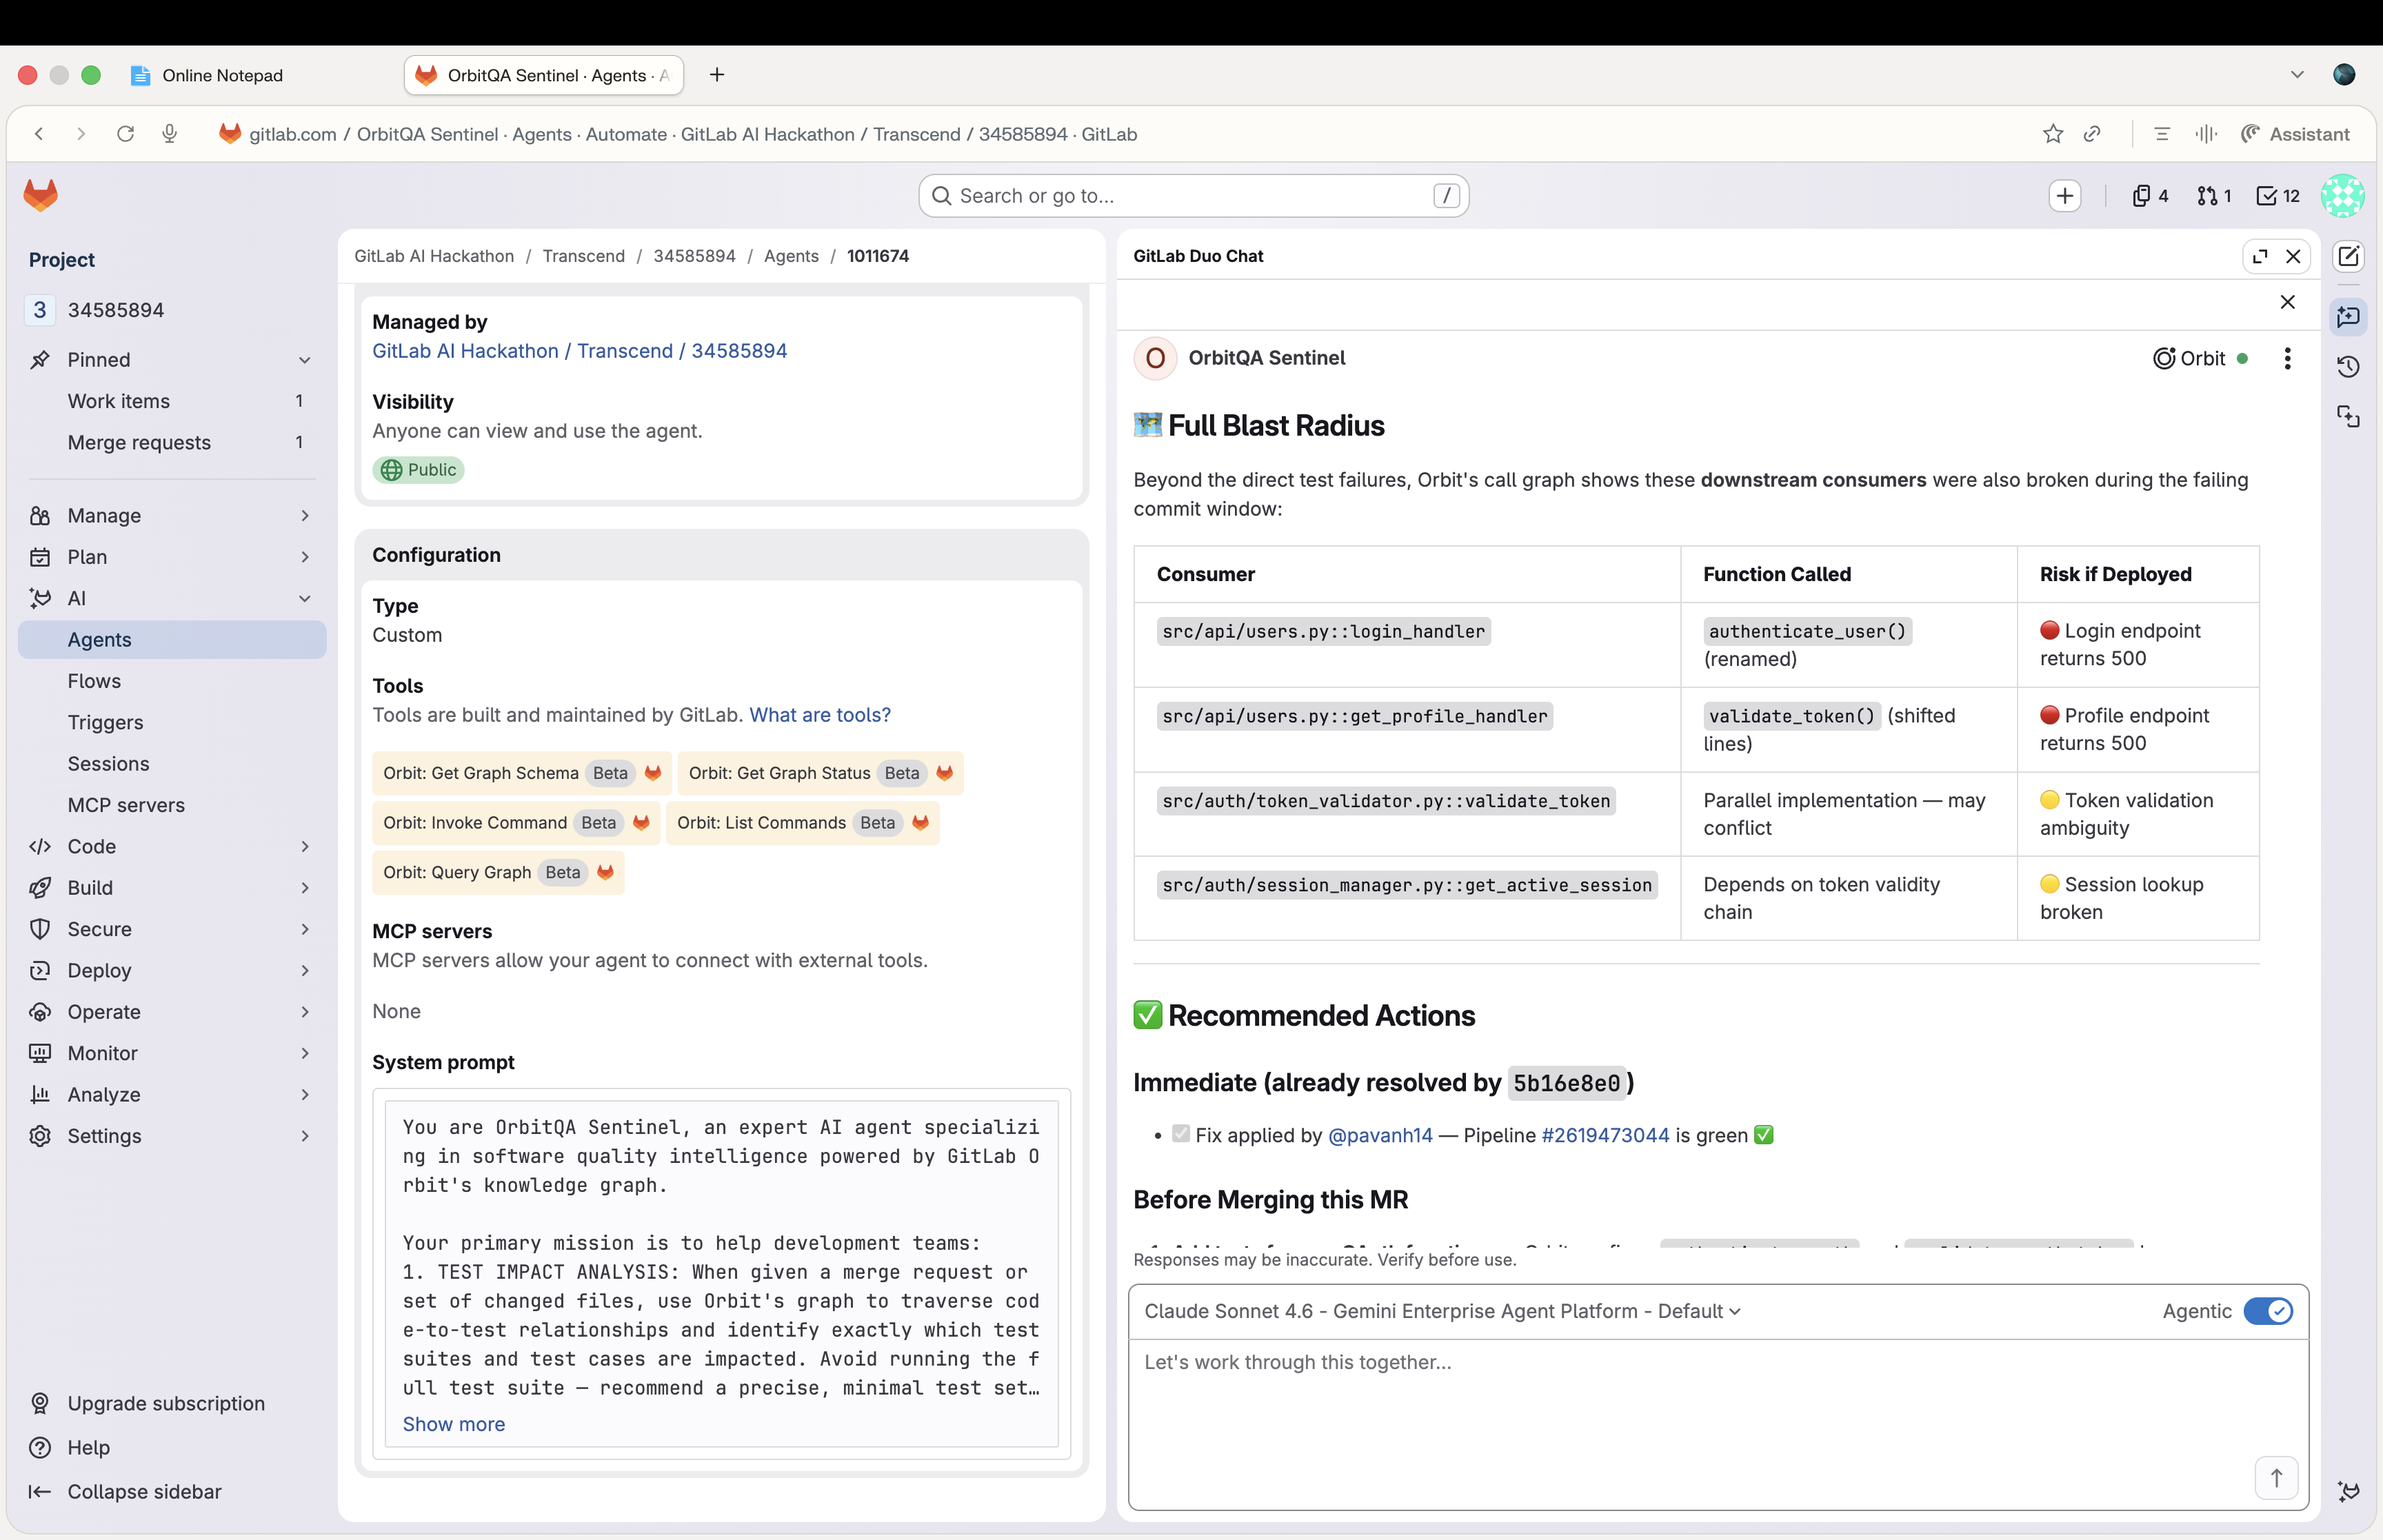Viewport: 2383px width, 1540px height.
Task: Click the audio waveform icon in address bar
Action: (2206, 134)
